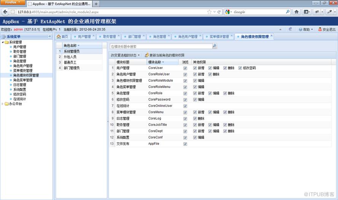Switch to the 菜单模块管理 tab
Viewport: 338px width, 200px height.
tap(219, 37)
